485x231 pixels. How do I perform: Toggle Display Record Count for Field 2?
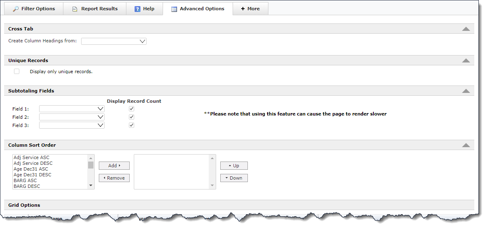[132, 117]
